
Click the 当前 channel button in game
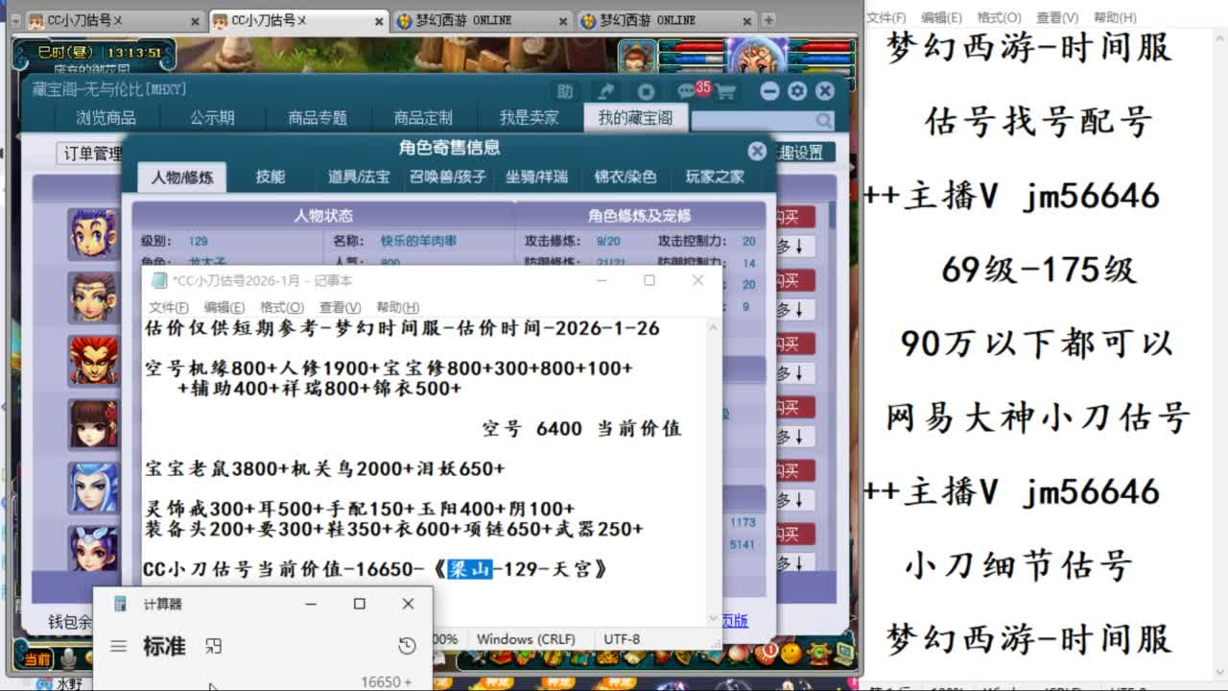[x=37, y=659]
